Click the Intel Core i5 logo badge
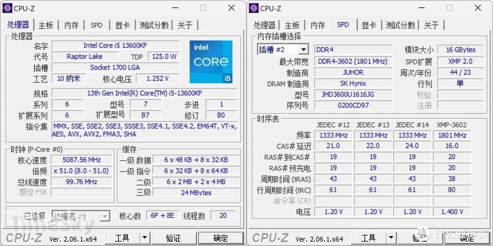Image resolution: width=493 pixels, height=246 pixels. (x=211, y=62)
